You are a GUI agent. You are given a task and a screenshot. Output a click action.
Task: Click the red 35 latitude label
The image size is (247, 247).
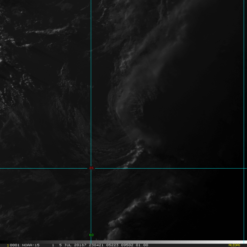(91, 168)
